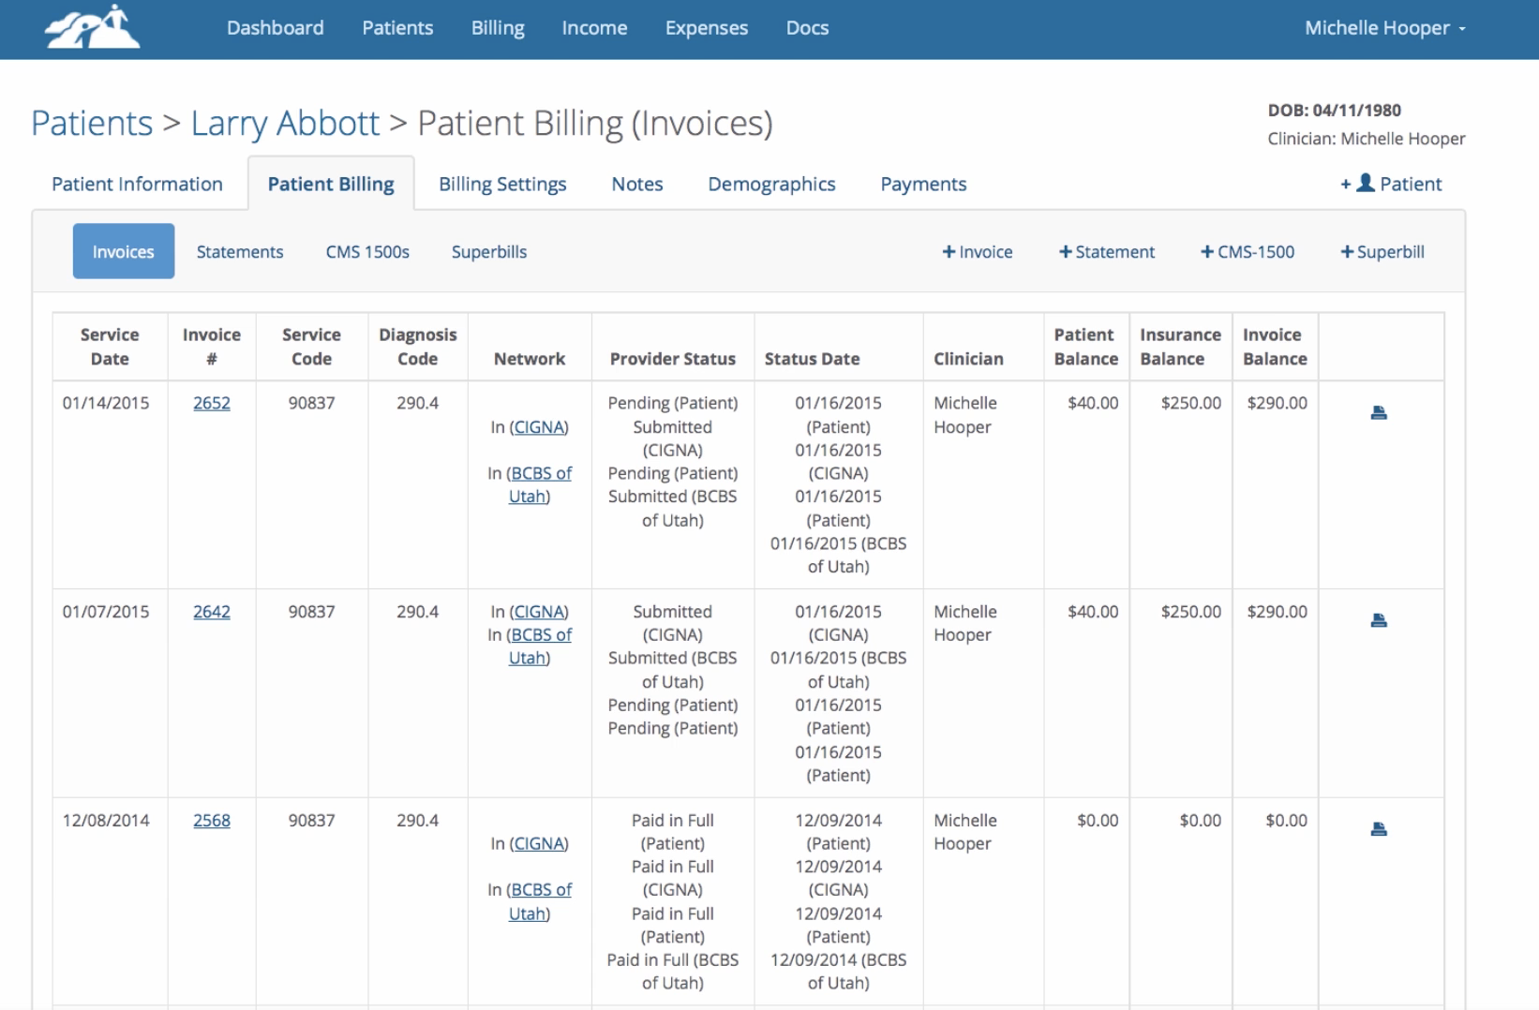Add a new Superbill
Image resolution: width=1539 pixels, height=1010 pixels.
(1382, 252)
